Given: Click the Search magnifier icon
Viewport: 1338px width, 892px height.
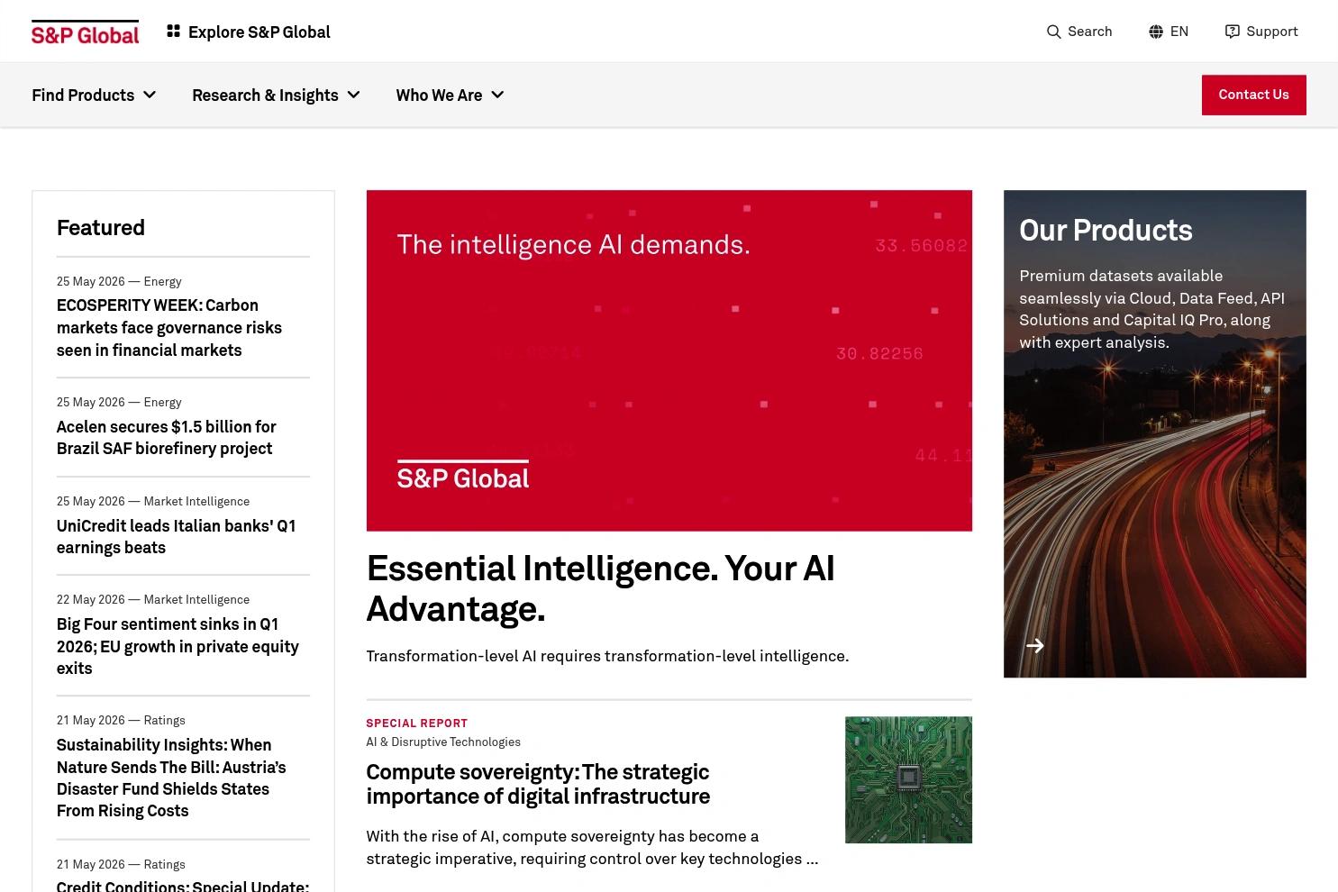Looking at the screenshot, I should [1053, 32].
